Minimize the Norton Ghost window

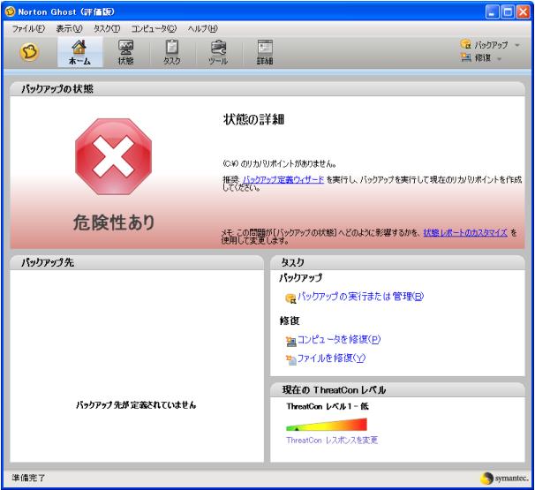pyautogui.click(x=492, y=12)
